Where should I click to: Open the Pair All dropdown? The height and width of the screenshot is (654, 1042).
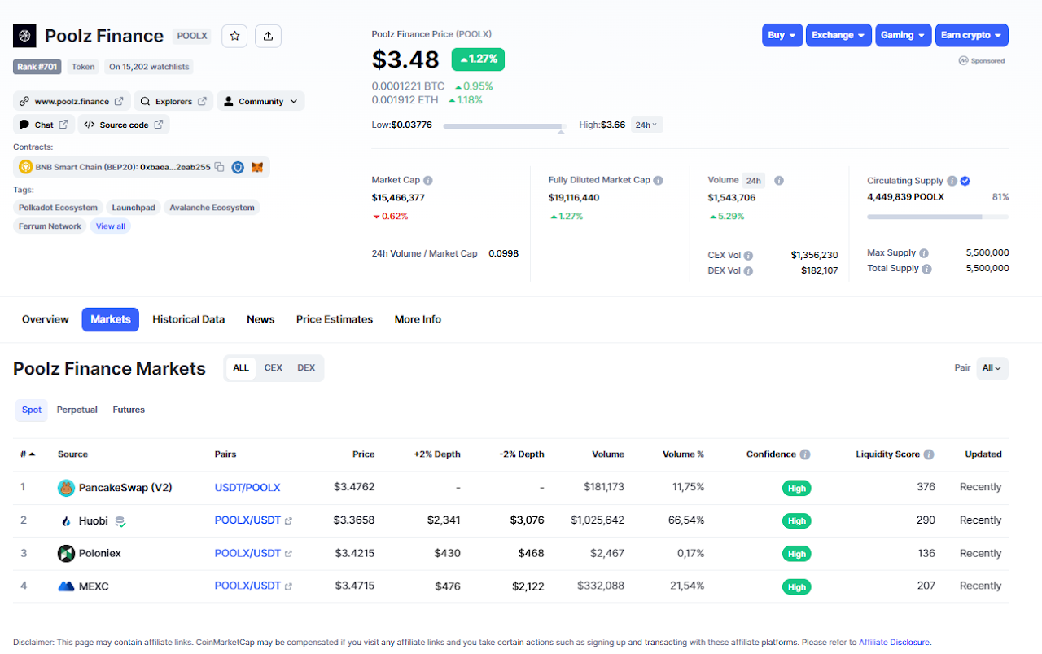992,368
